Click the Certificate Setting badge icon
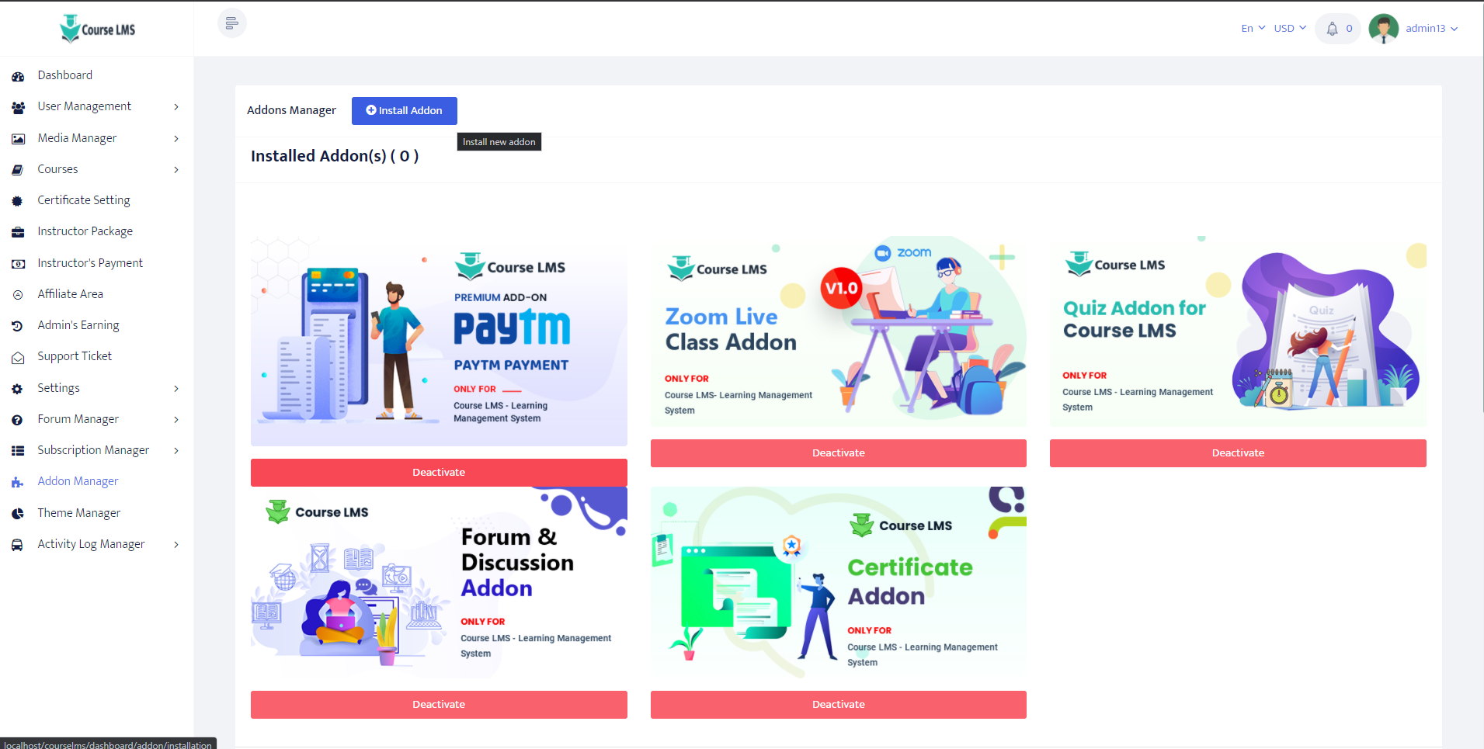 (18, 201)
